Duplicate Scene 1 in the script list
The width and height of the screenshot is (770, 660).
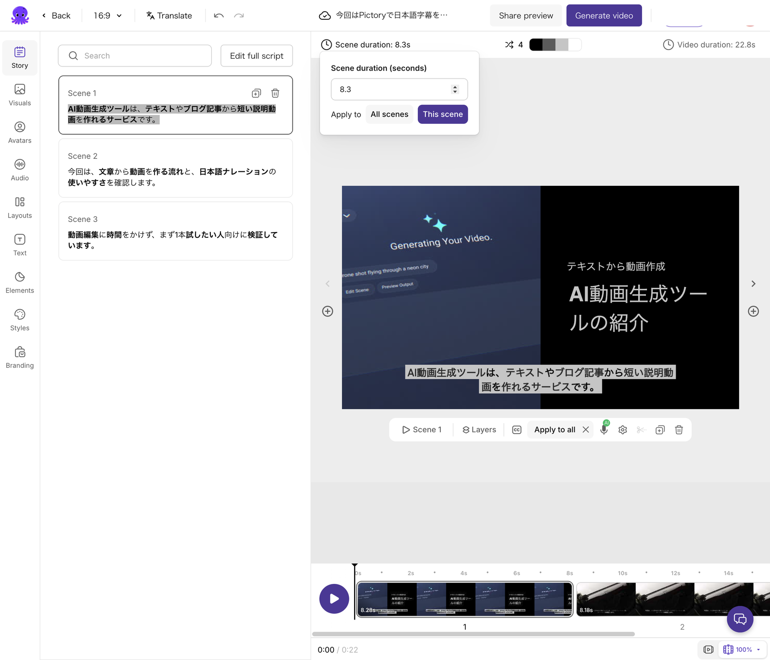(x=257, y=93)
